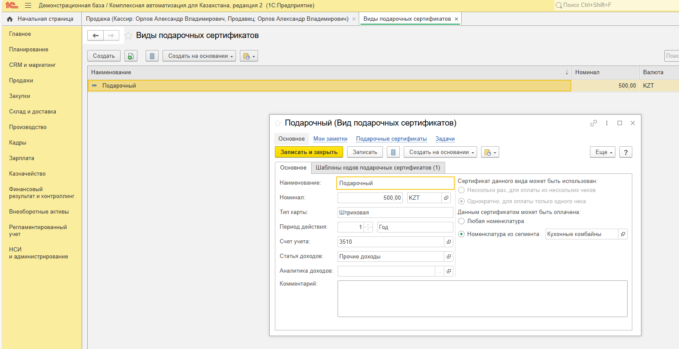
Task: Copy link to the certificate form
Action: click(x=593, y=123)
